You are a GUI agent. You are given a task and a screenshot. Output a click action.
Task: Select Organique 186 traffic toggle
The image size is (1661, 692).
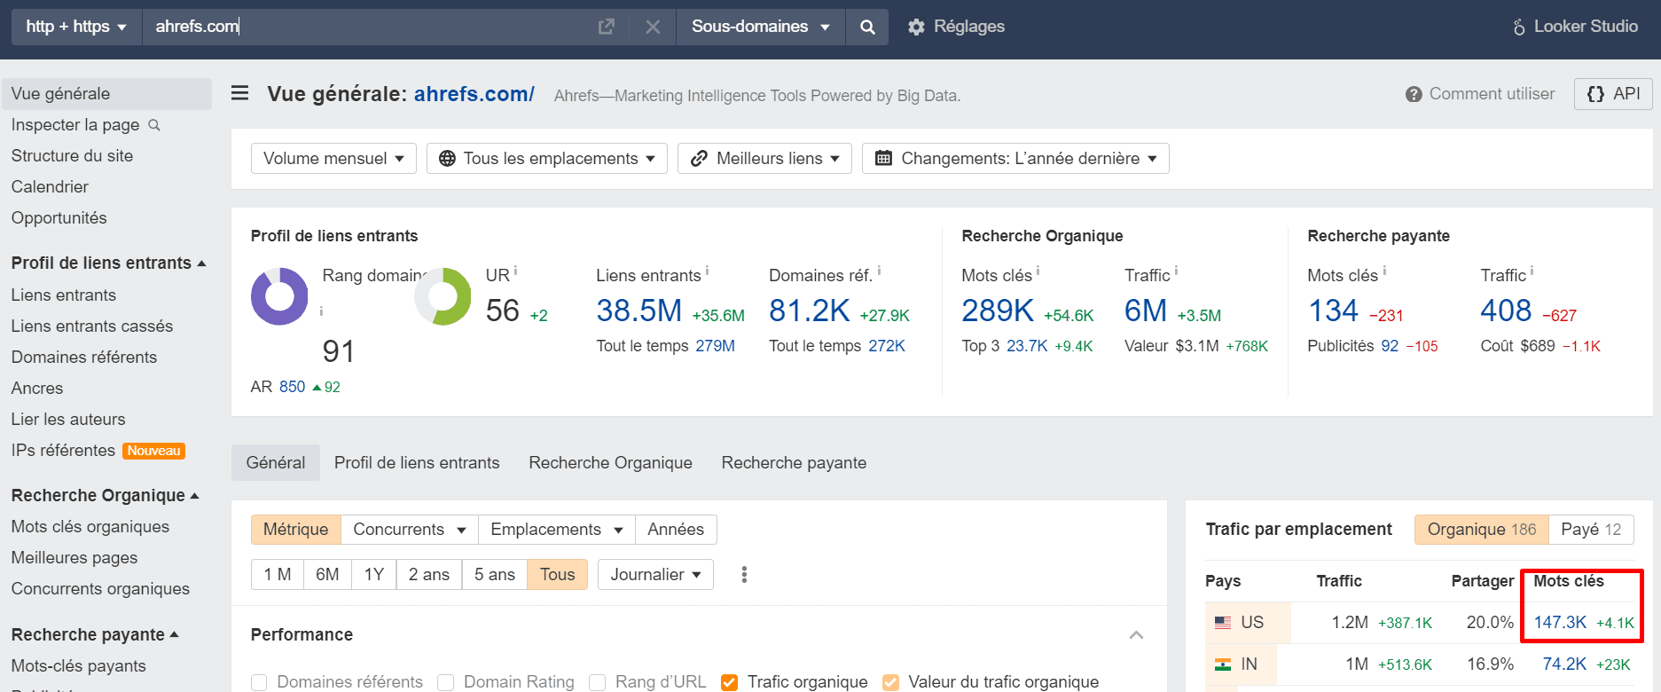tap(1481, 530)
